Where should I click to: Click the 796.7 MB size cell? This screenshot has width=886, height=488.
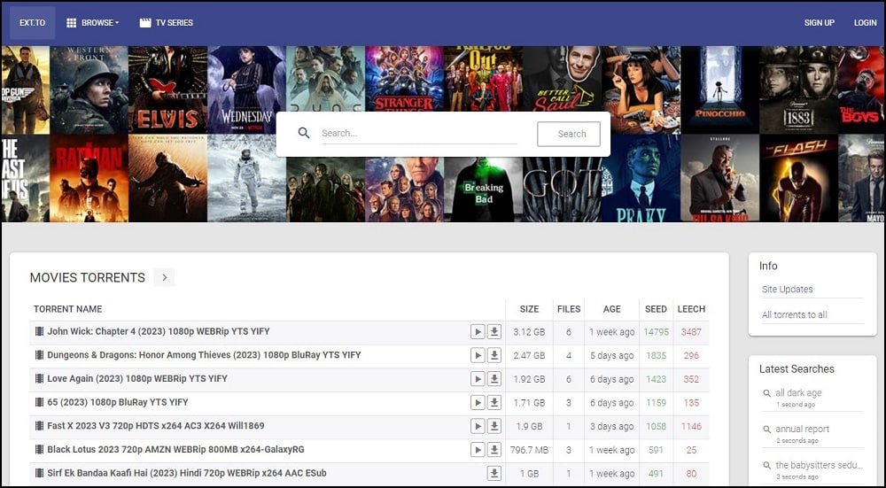coord(530,450)
